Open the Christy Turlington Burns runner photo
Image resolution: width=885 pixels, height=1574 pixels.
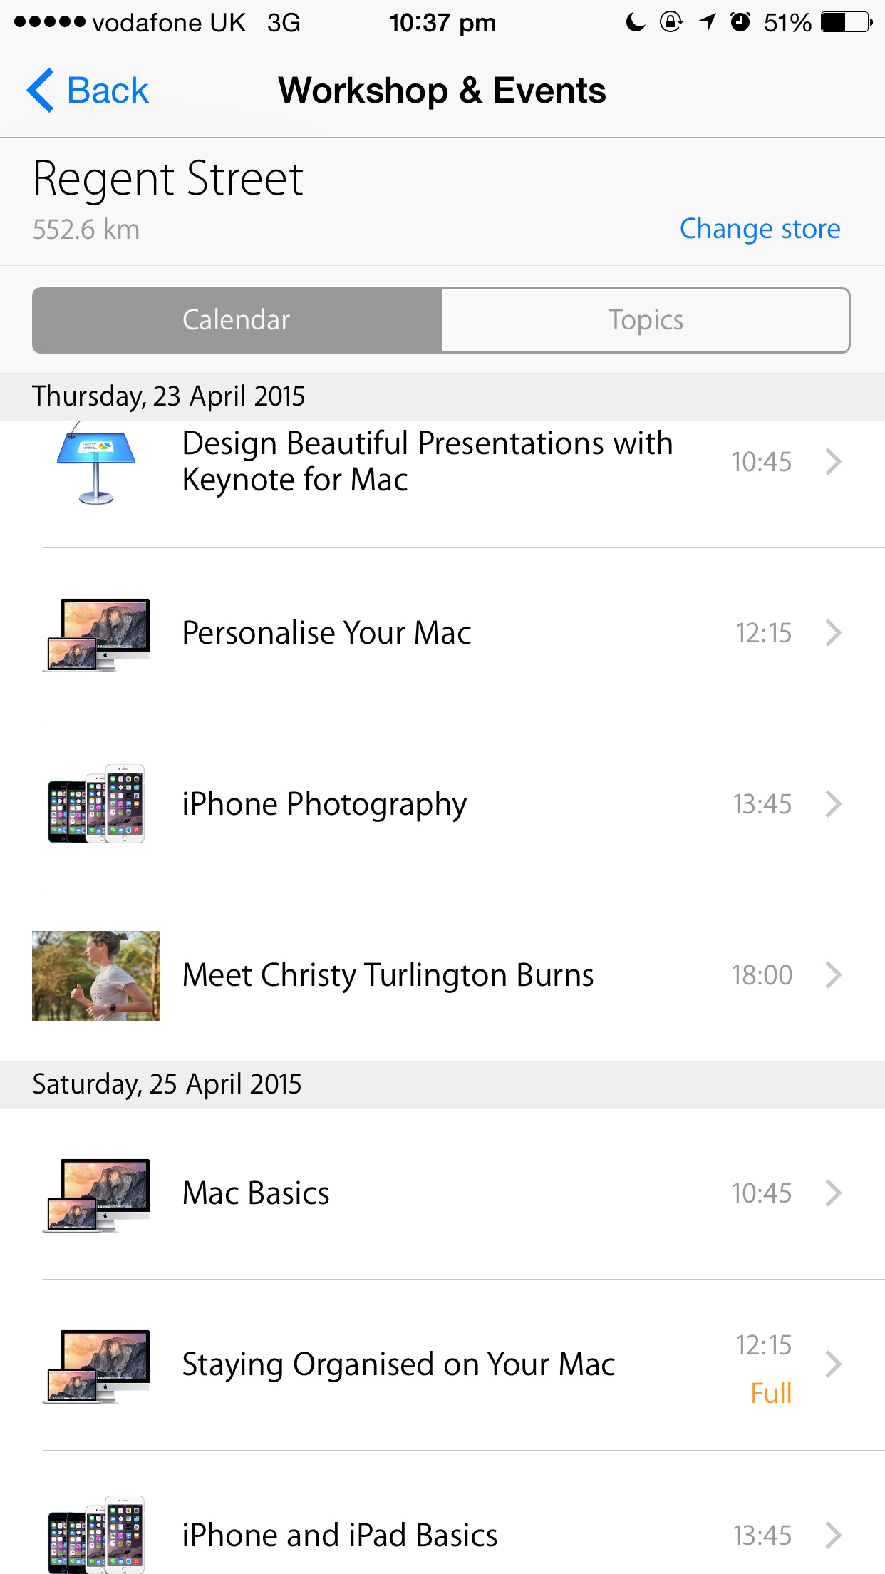[96, 975]
